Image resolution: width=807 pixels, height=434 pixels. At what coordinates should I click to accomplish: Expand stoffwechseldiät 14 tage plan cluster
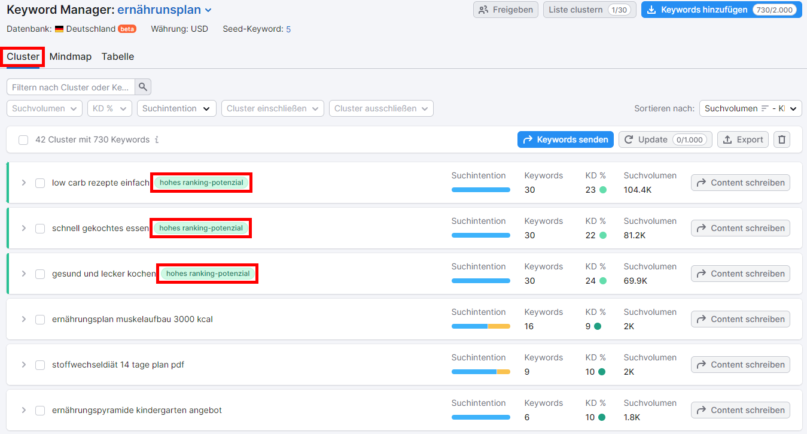23,365
